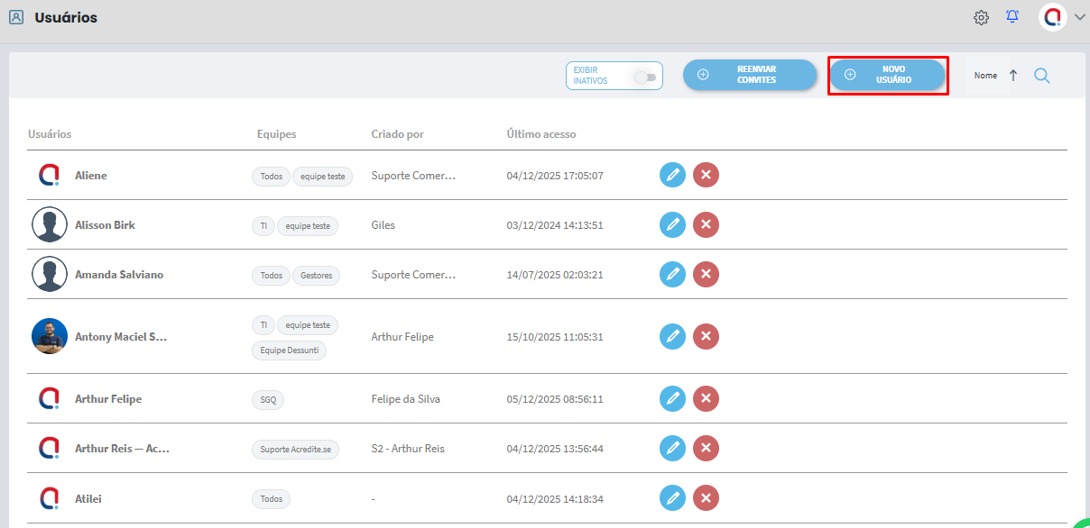Click the Último acesso column header
The image size is (1090, 528).
[541, 134]
